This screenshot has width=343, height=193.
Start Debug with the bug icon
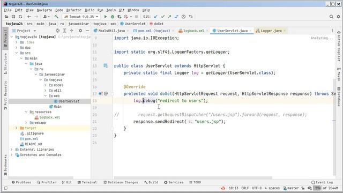113,17
